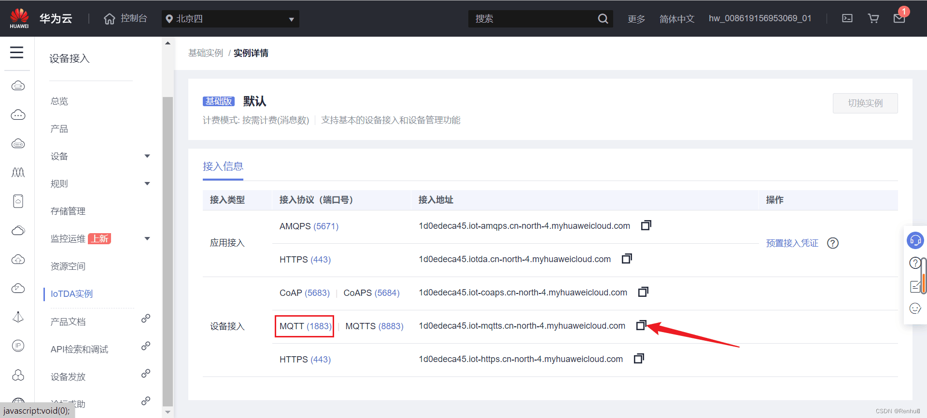Open the hamburger menu in the sidebar
Image resolution: width=927 pixels, height=418 pixels.
point(17,52)
